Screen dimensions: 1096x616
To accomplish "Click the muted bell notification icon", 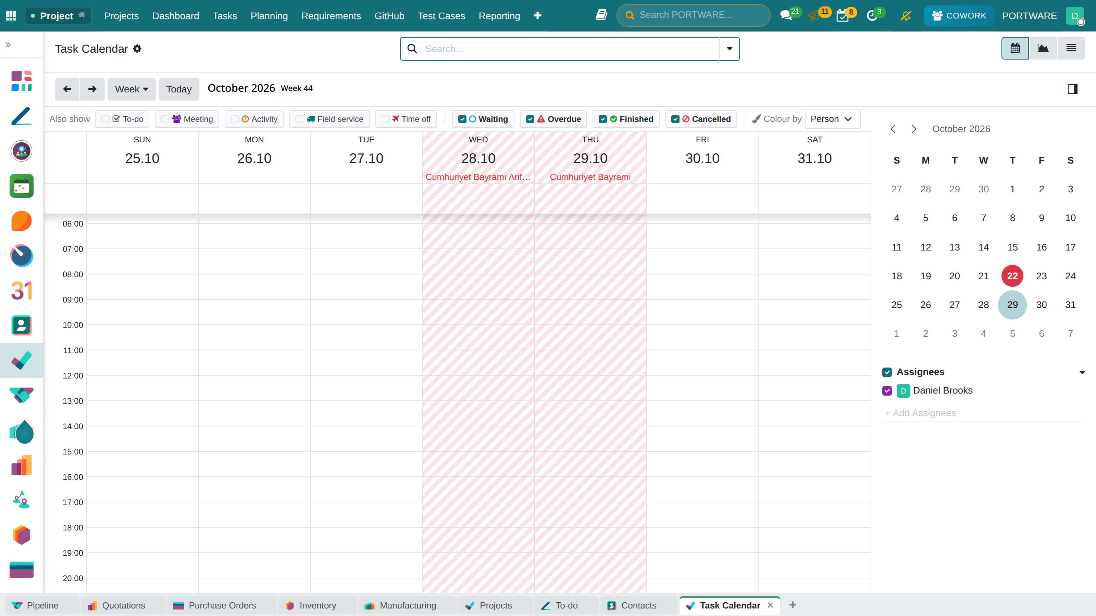I will click(906, 16).
